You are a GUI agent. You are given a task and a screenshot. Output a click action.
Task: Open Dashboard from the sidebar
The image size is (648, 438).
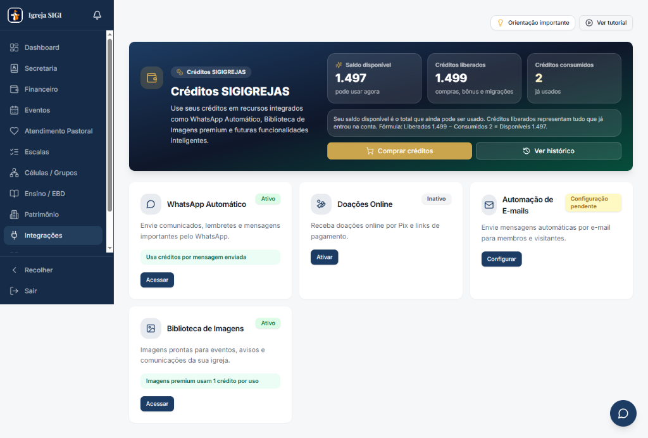click(53, 47)
